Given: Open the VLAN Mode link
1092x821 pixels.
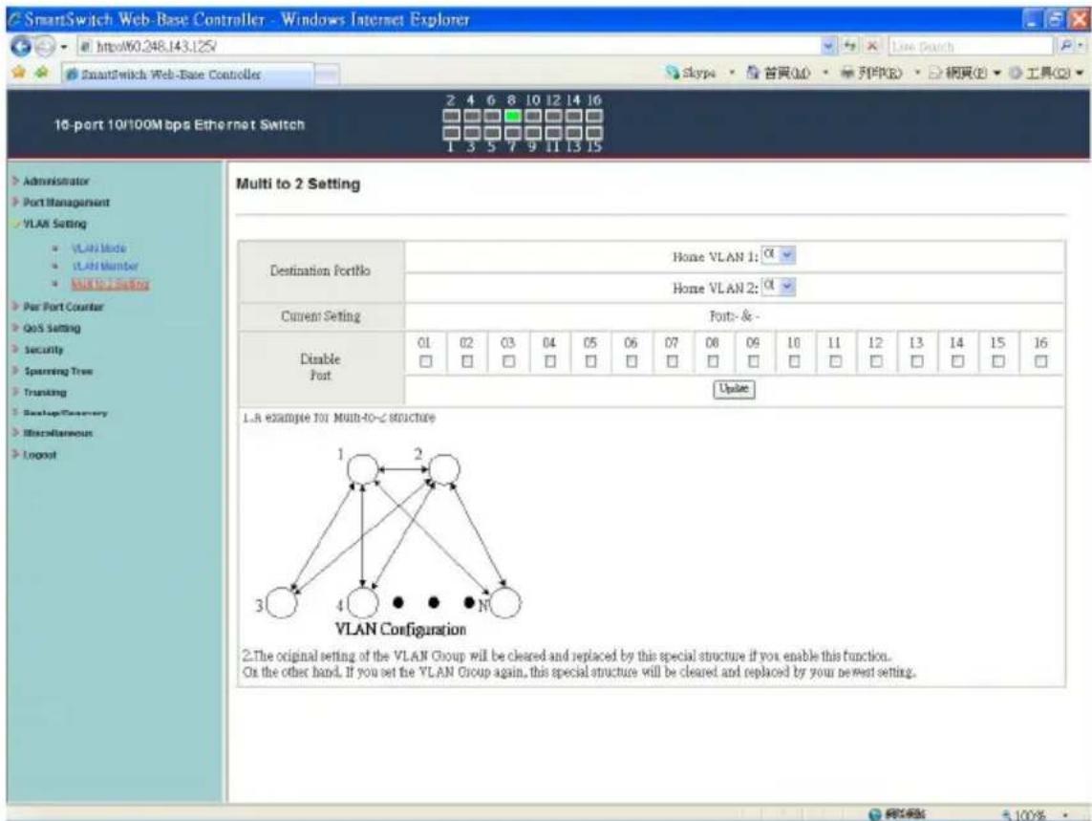Looking at the screenshot, I should (x=99, y=248).
